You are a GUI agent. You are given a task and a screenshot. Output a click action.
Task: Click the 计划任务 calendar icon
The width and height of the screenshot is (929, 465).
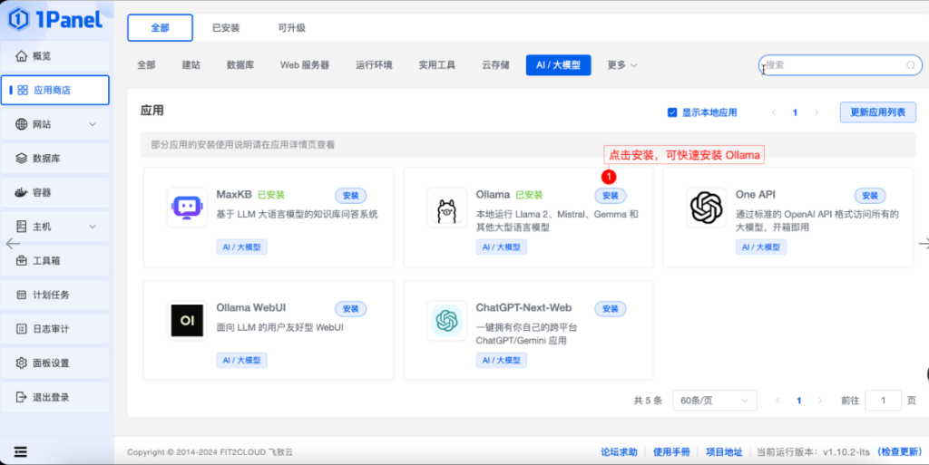click(22, 295)
